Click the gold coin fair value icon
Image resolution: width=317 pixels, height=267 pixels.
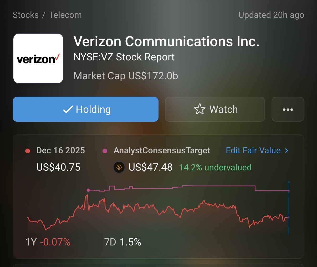(119, 167)
